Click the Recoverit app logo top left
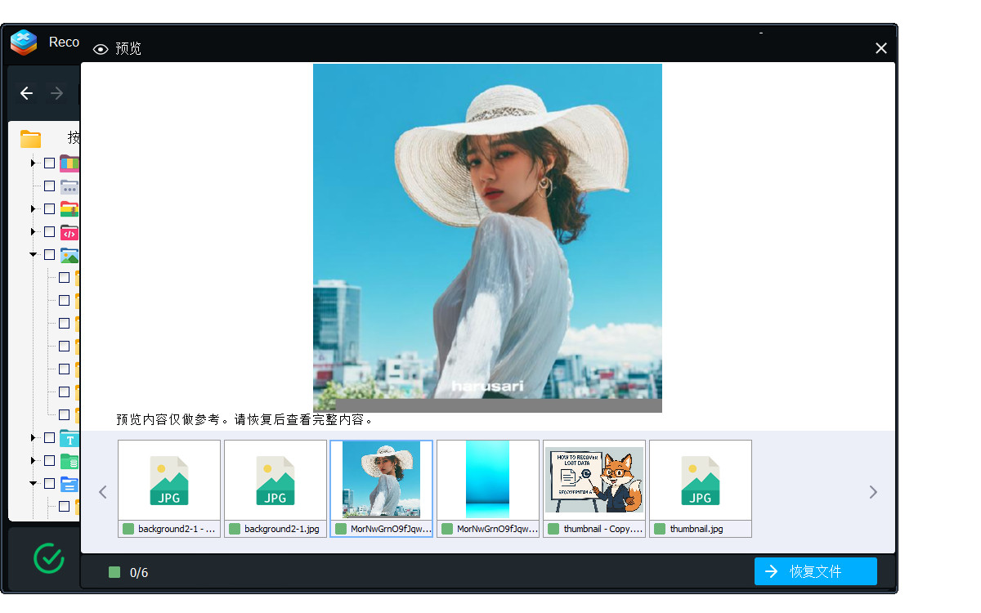Image resolution: width=981 pixels, height=613 pixels. [22, 42]
